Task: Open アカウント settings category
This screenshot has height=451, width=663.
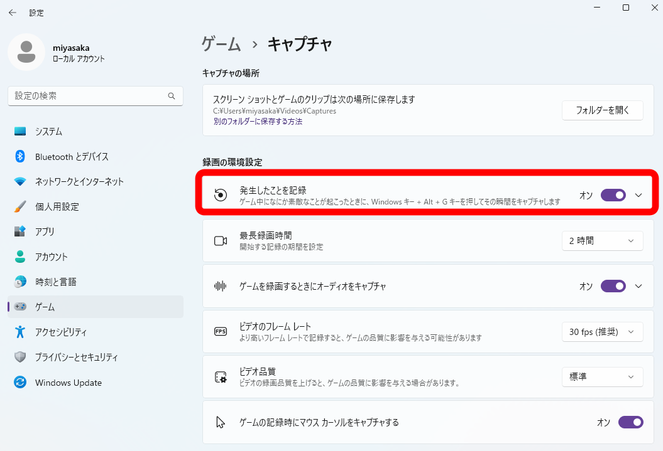Action: (x=52, y=257)
